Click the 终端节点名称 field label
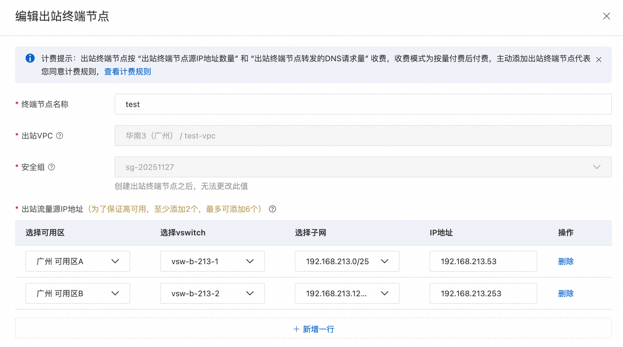This screenshot has width=623, height=347. 45,104
